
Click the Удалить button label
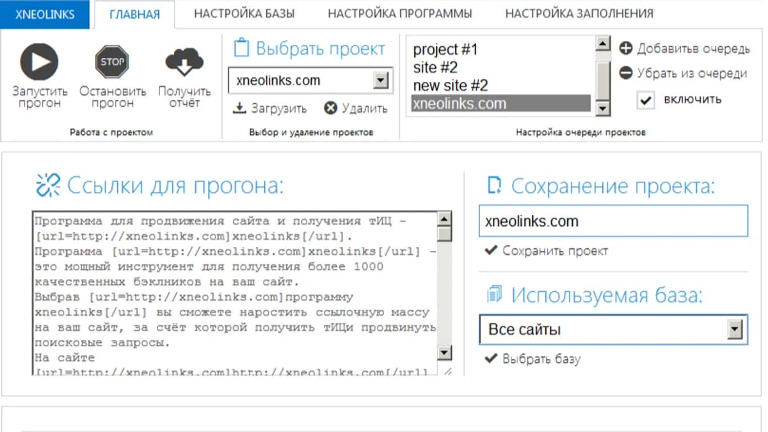click(365, 109)
